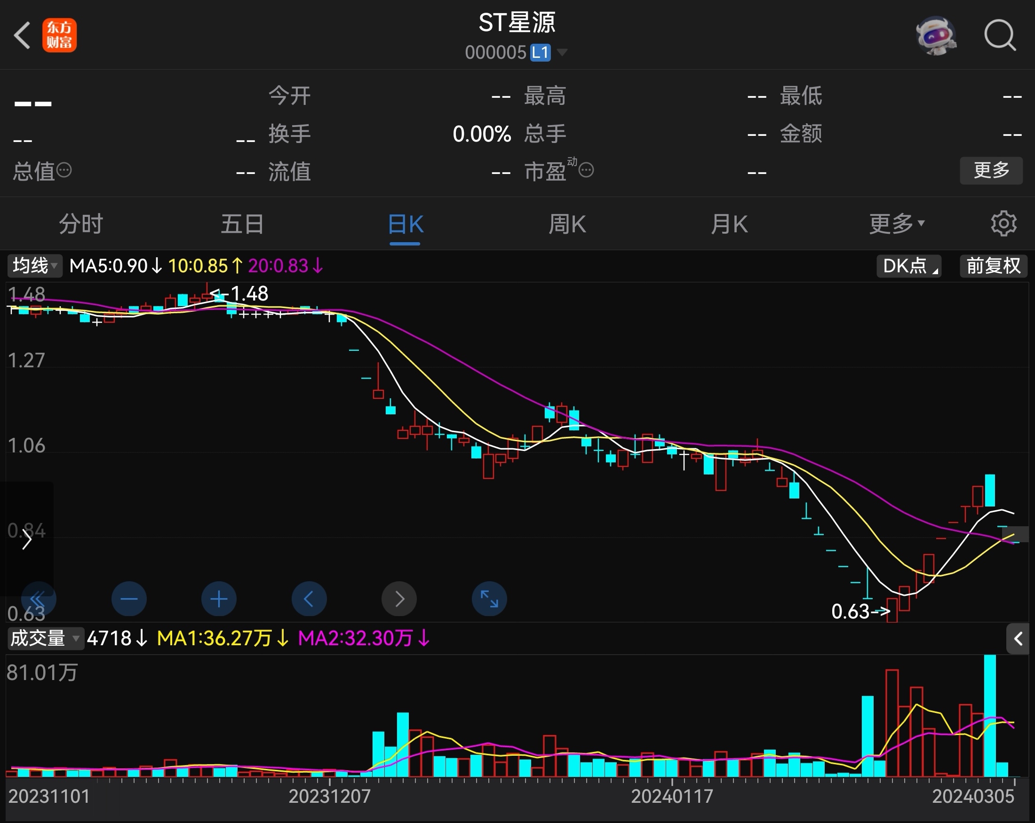
Task: Open the 均线 indicator dropdown
Action: point(34,266)
